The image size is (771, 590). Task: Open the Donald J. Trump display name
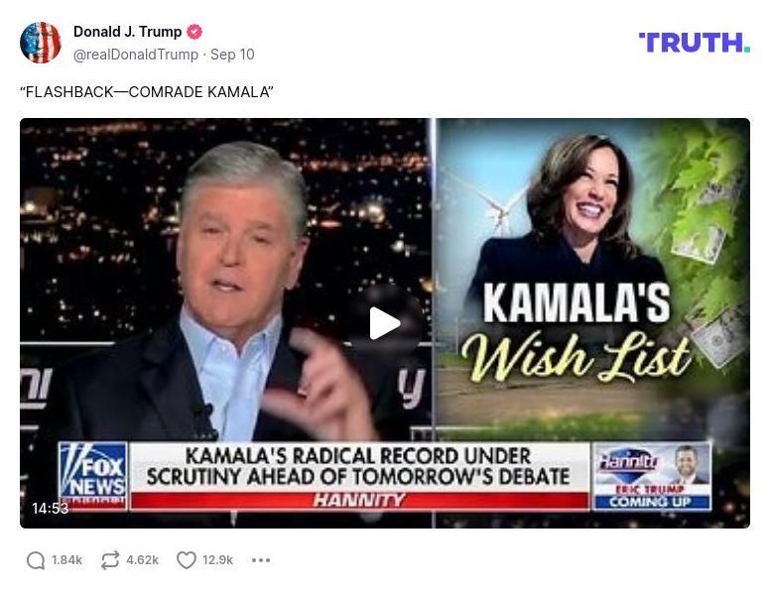pyautogui.click(x=127, y=32)
